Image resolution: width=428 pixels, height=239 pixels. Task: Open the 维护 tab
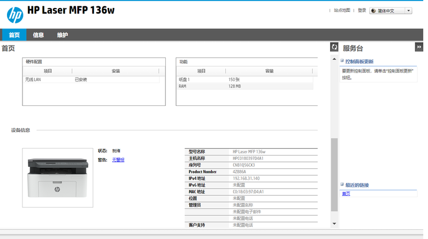coord(62,35)
